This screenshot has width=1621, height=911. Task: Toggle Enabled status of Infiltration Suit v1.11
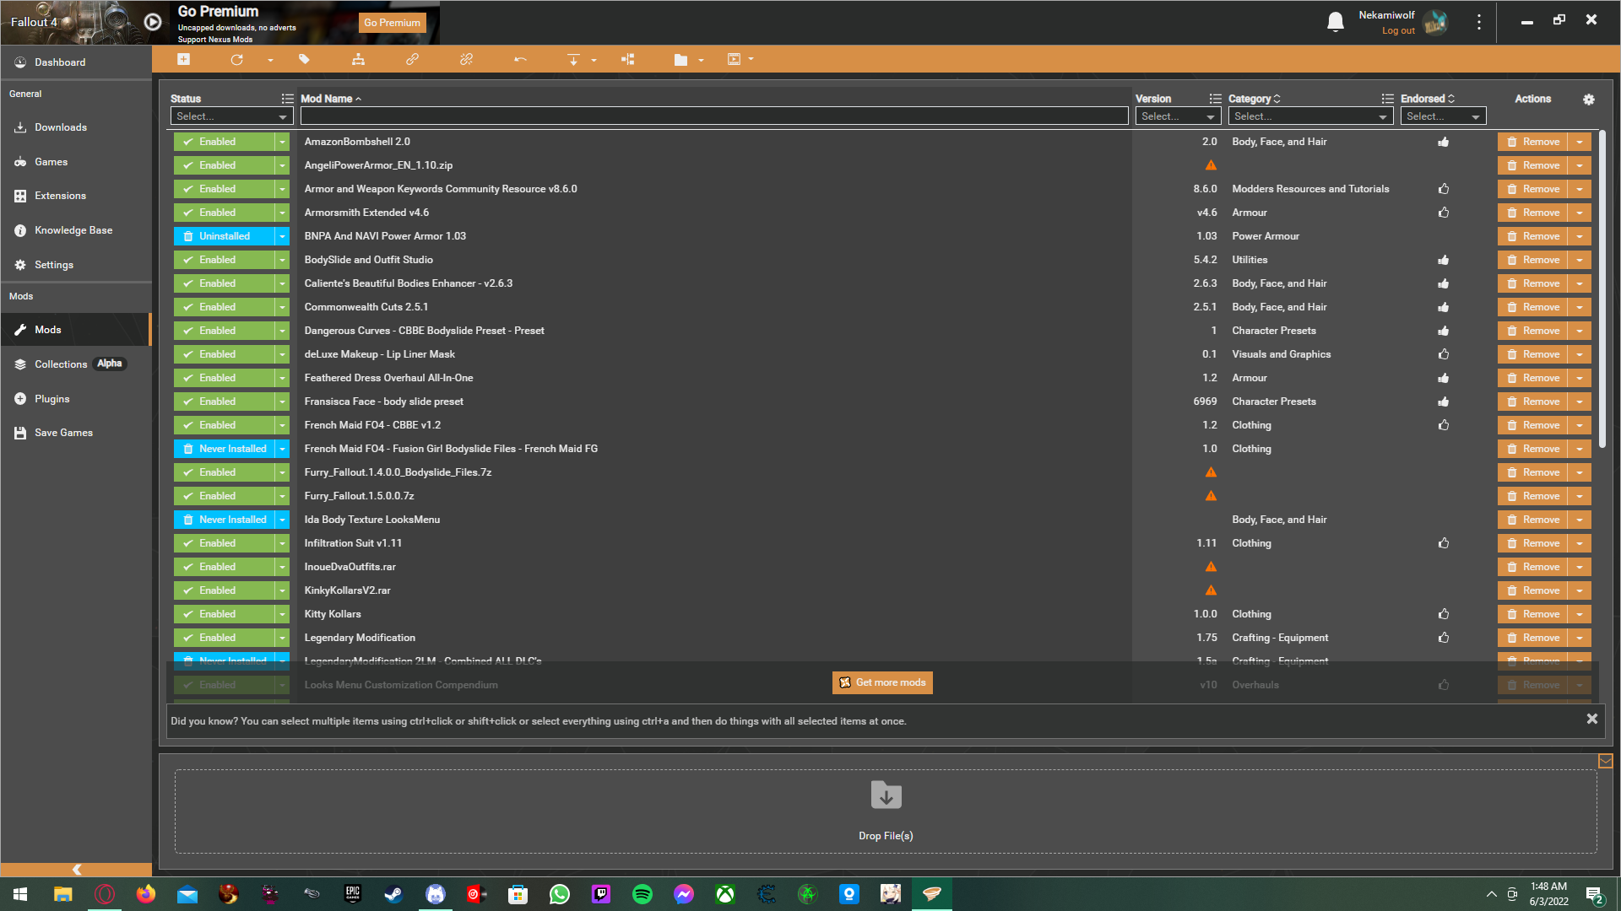point(224,543)
